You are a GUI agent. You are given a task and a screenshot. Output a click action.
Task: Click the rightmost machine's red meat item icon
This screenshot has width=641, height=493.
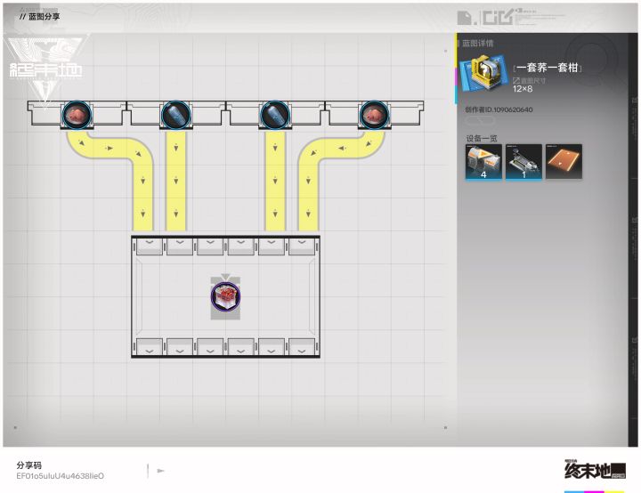374,115
